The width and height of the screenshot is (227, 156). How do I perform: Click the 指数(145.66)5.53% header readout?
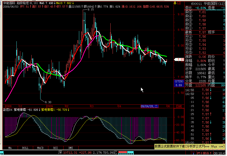coord(156,7)
